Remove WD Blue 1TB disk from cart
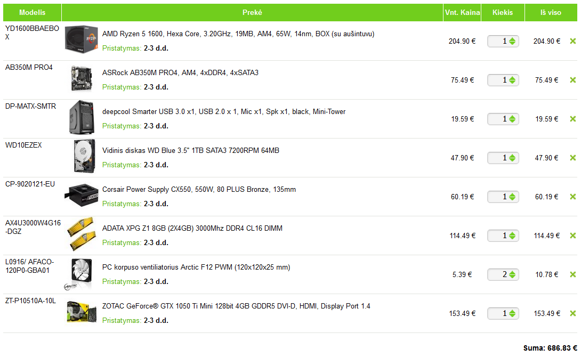581x357 pixels. (572, 158)
